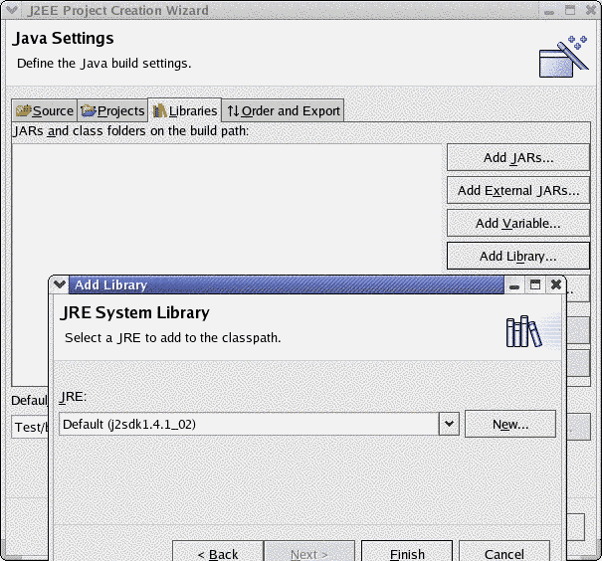The width and height of the screenshot is (602, 561).
Task: Open the Order and Export tab
Action: (283, 110)
